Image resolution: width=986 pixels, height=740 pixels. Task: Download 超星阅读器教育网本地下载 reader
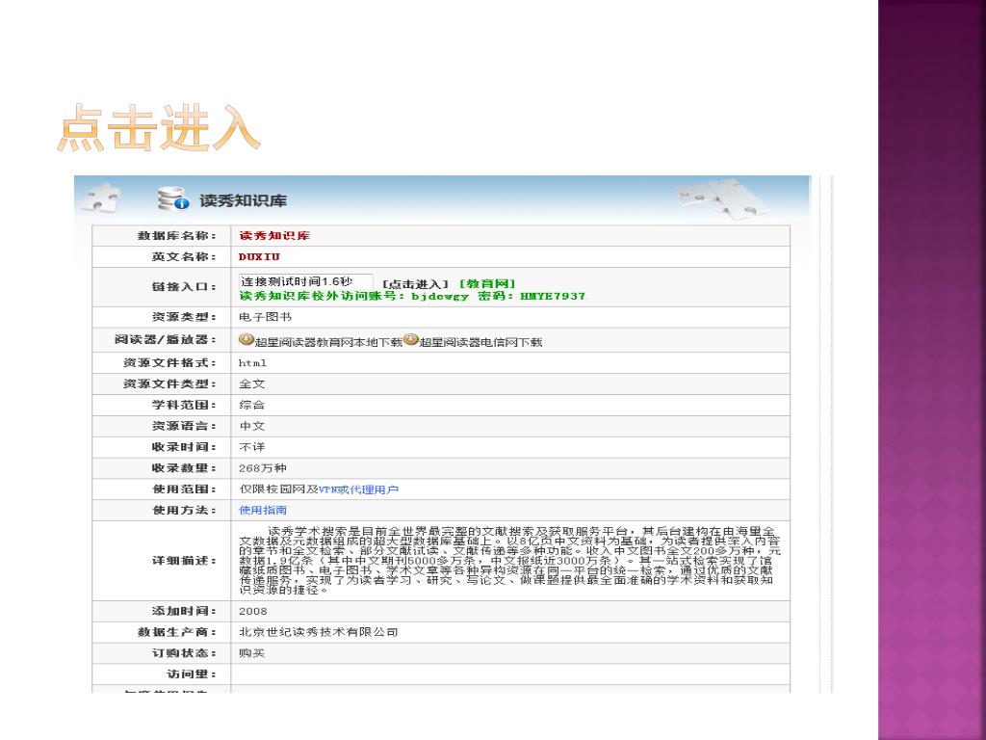(x=328, y=342)
